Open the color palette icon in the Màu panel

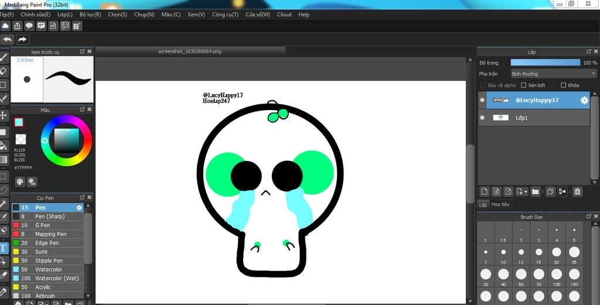coord(20,182)
